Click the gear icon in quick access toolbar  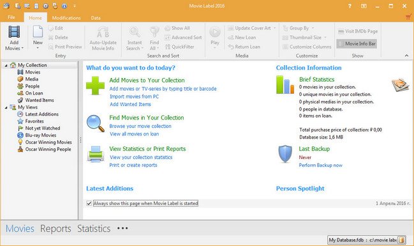46,6
